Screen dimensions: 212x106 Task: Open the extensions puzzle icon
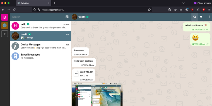point(198,10)
